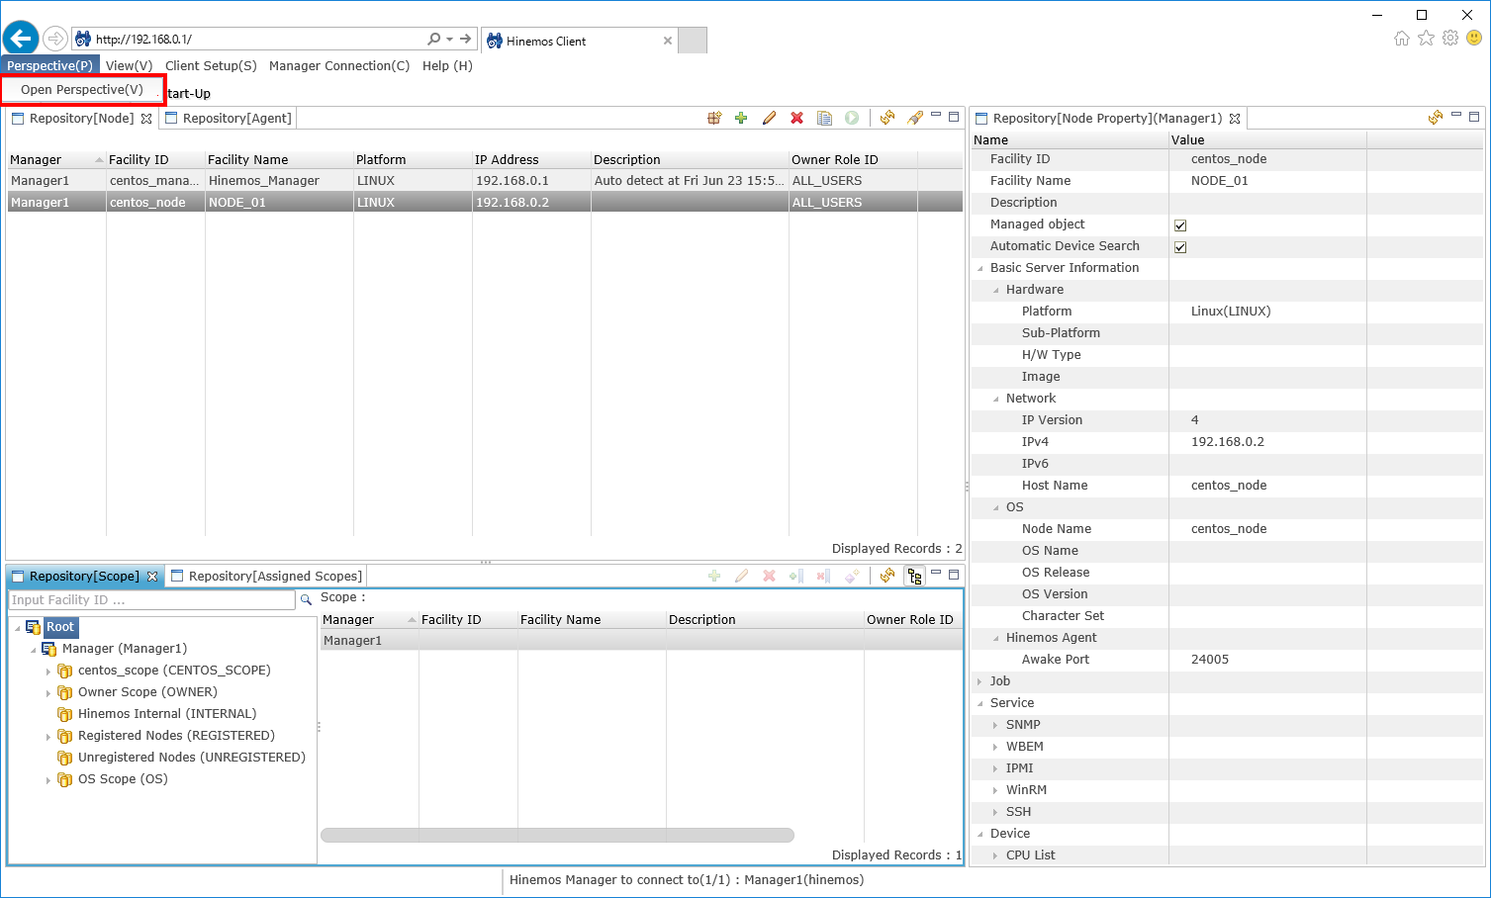Expand the Job property section
This screenshot has height=898, width=1491.
point(980,681)
